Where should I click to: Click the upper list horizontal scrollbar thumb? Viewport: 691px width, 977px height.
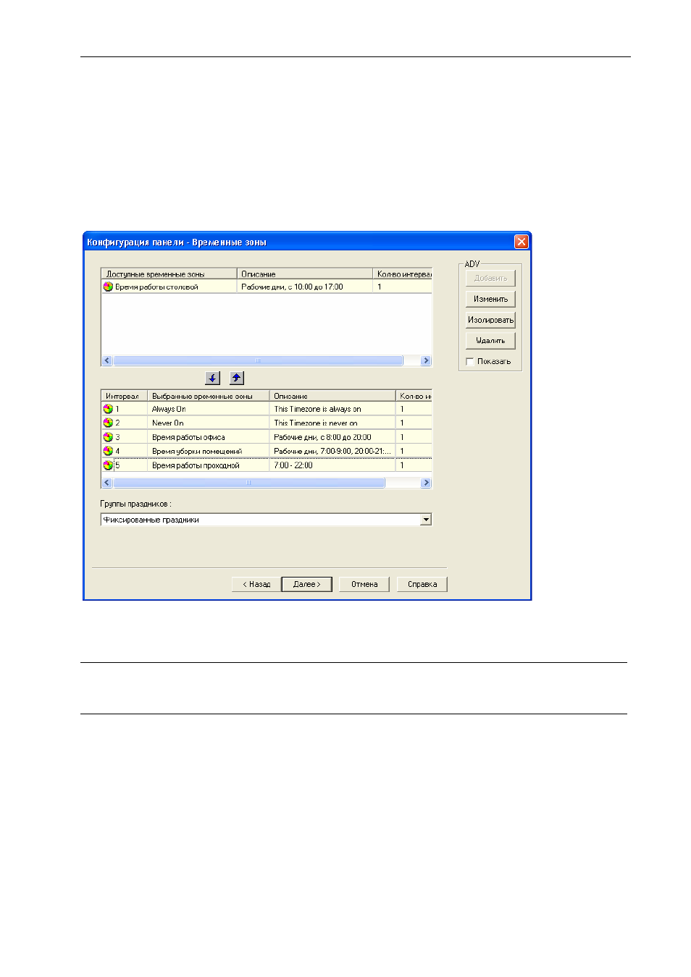pyautogui.click(x=258, y=360)
